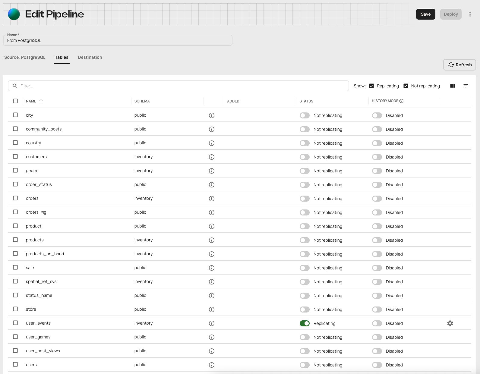The height and width of the screenshot is (374, 480).
Task: View info for spatial_ref_sys row
Action: pos(212,282)
